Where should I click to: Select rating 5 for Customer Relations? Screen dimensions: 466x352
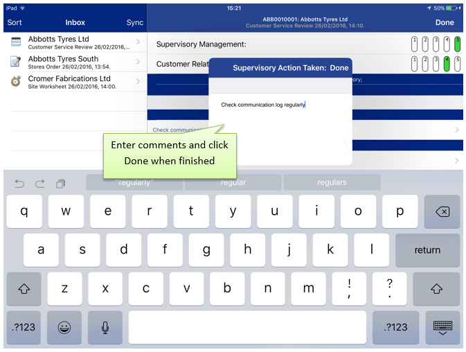click(458, 64)
